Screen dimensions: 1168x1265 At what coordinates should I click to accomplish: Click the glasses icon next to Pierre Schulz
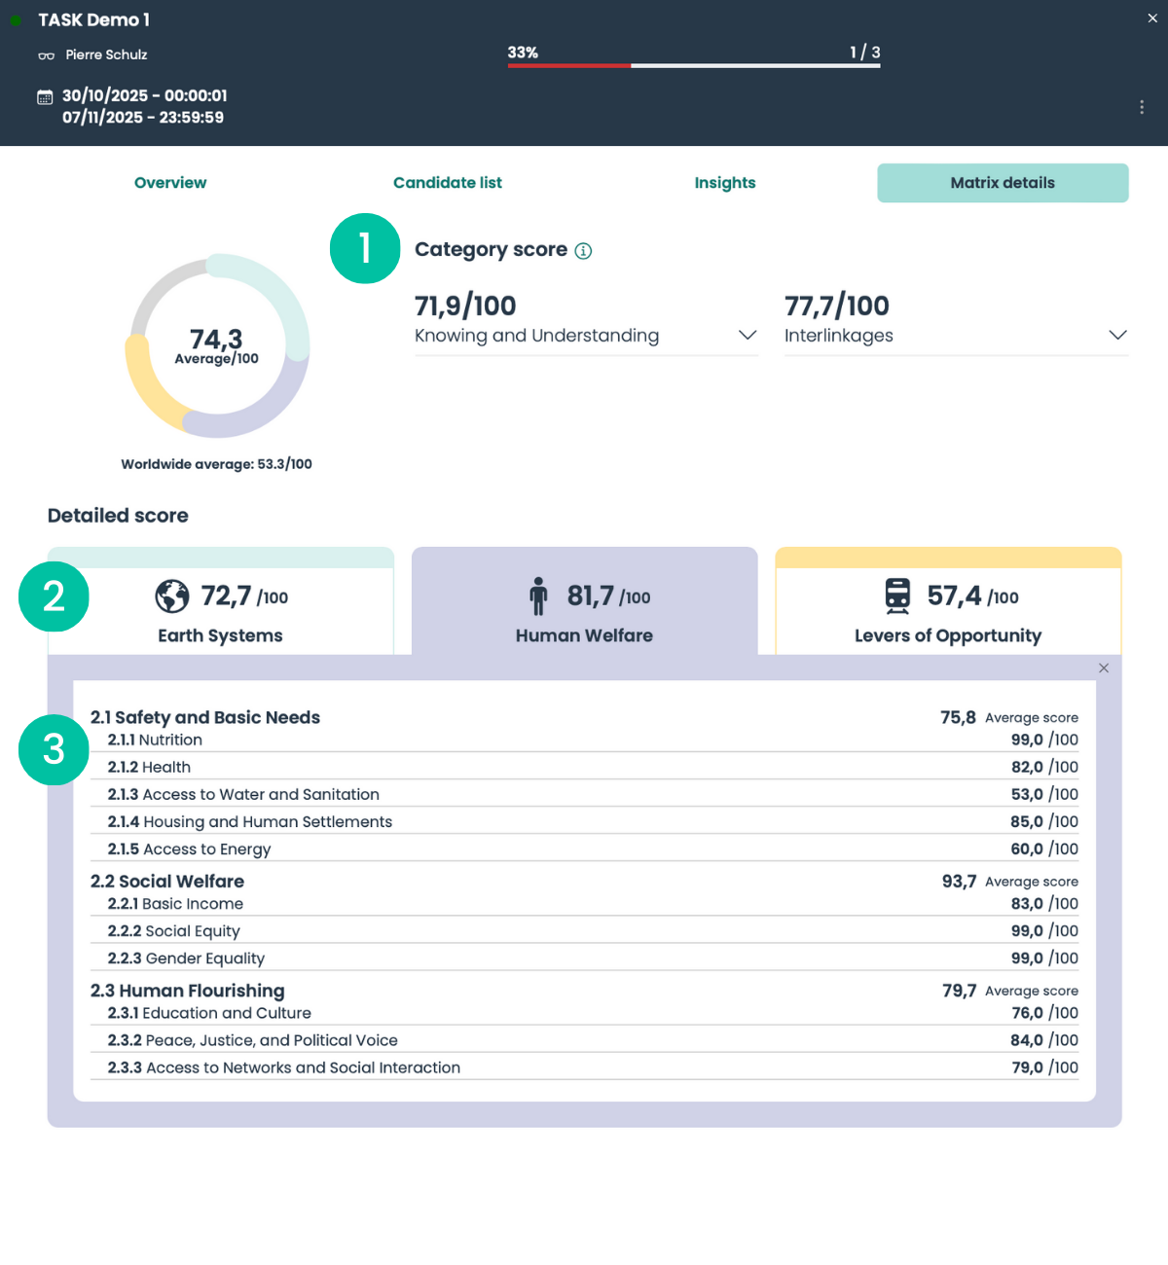(46, 55)
